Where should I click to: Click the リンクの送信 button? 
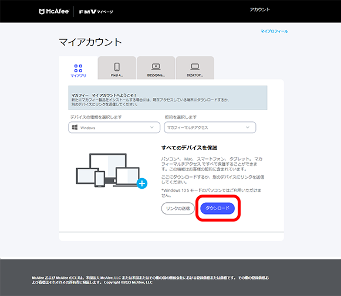(178, 209)
